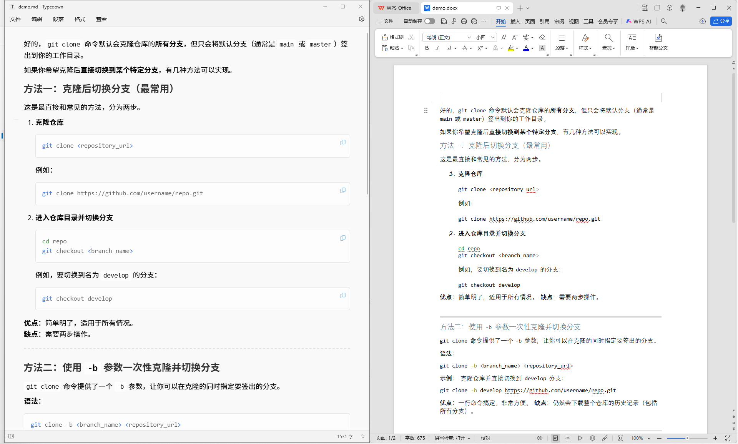Screen dimensions: 738x444
Task: Click the 校对 proofreading button
Action: 485,438
